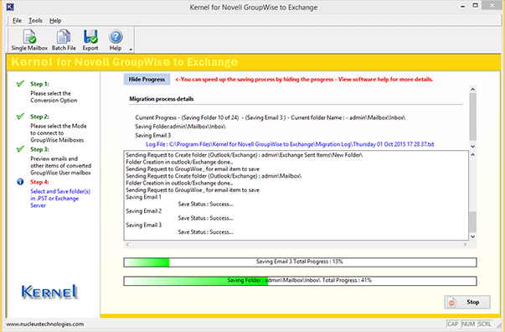Click 'Saving Email 2' log line
505x332 pixels.
(144, 211)
